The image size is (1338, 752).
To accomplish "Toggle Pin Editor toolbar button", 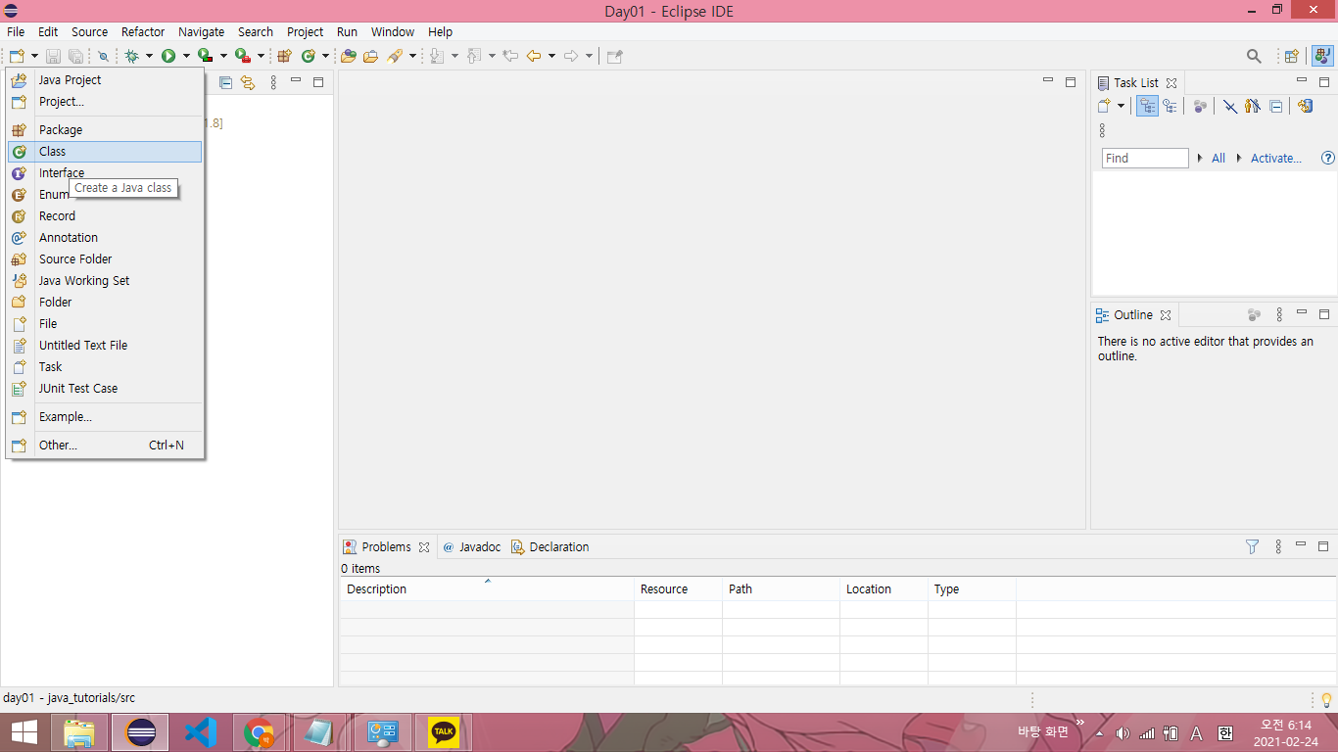I will (614, 56).
